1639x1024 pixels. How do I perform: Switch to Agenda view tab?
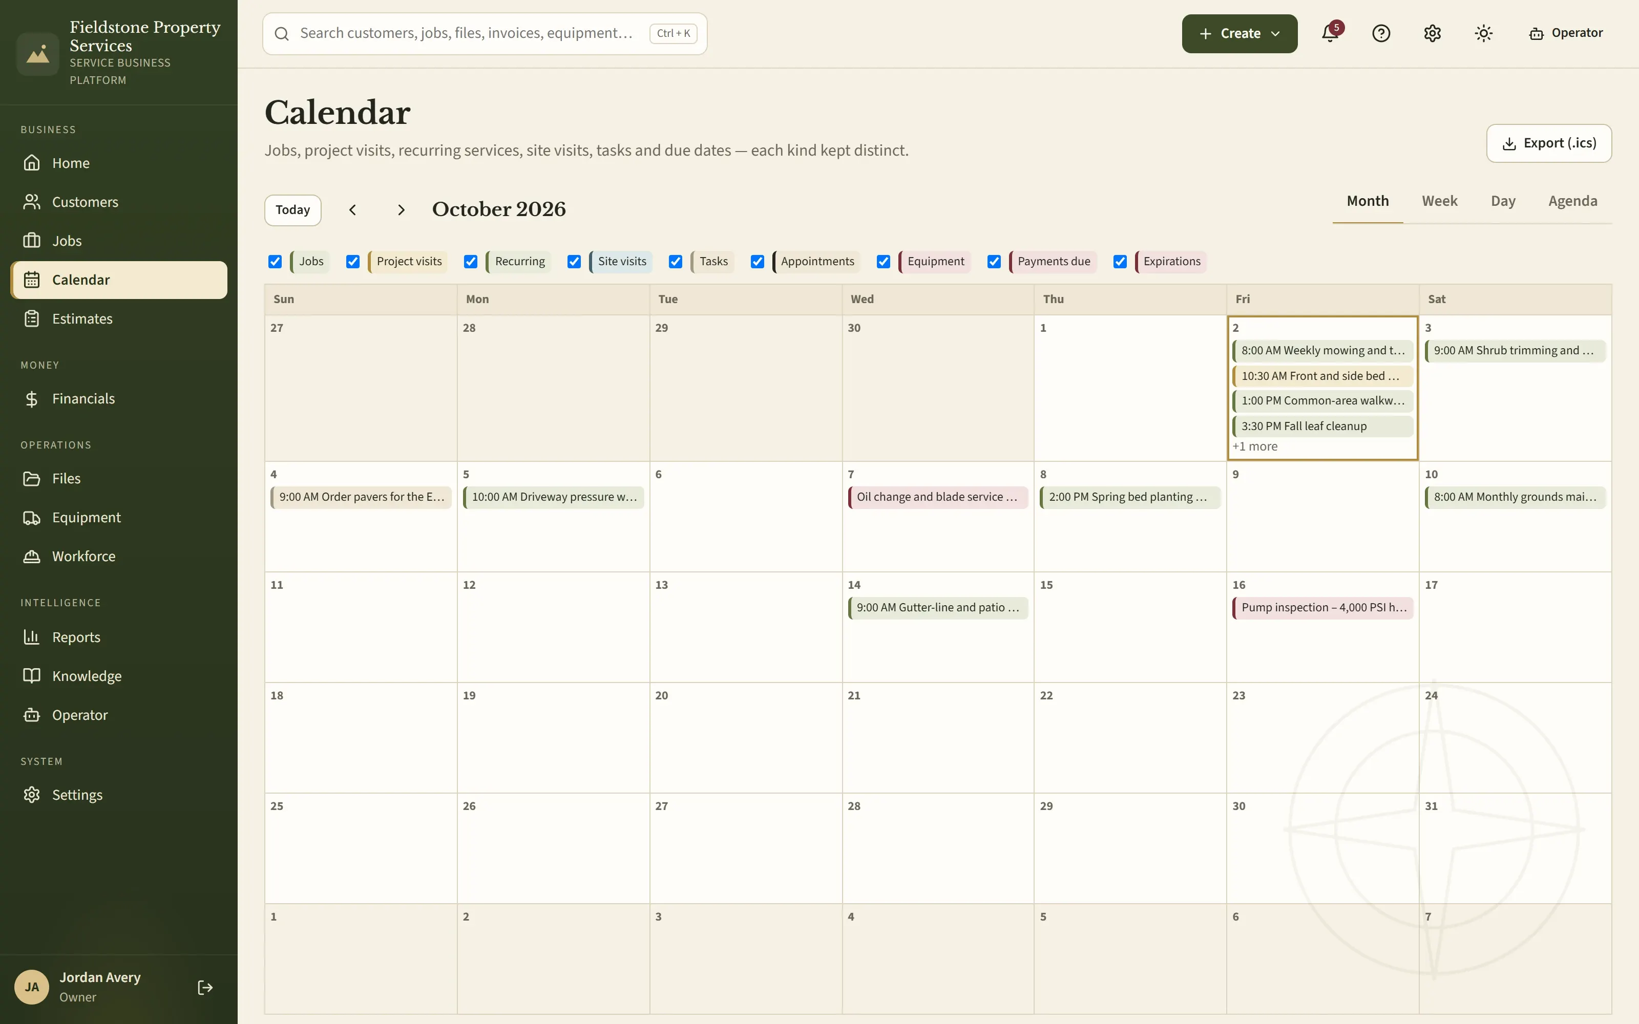[x=1572, y=201]
